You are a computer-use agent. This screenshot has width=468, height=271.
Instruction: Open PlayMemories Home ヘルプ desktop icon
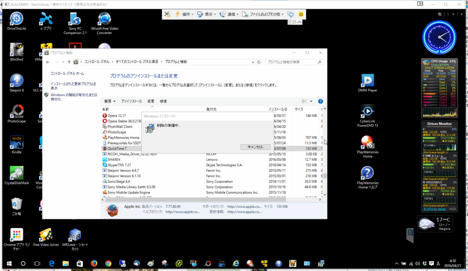[x=367, y=178]
